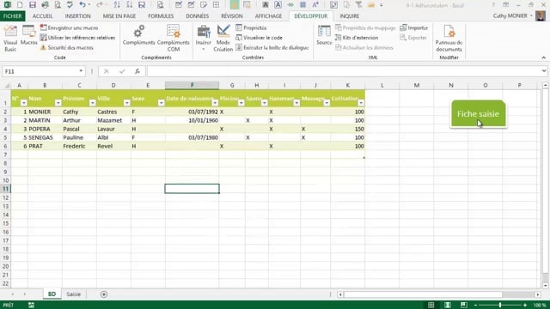Image resolution: width=550 pixels, height=309 pixels.
Task: Open the Cotisation column filter dropdown
Action: (361, 103)
